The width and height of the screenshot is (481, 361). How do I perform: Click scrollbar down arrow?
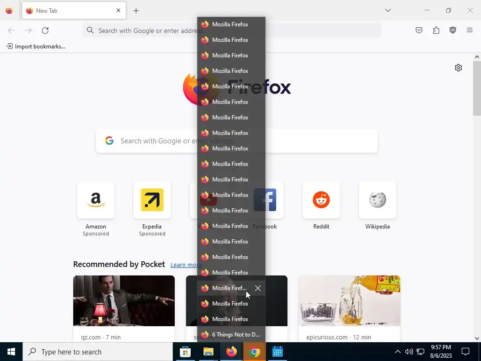pos(477,338)
